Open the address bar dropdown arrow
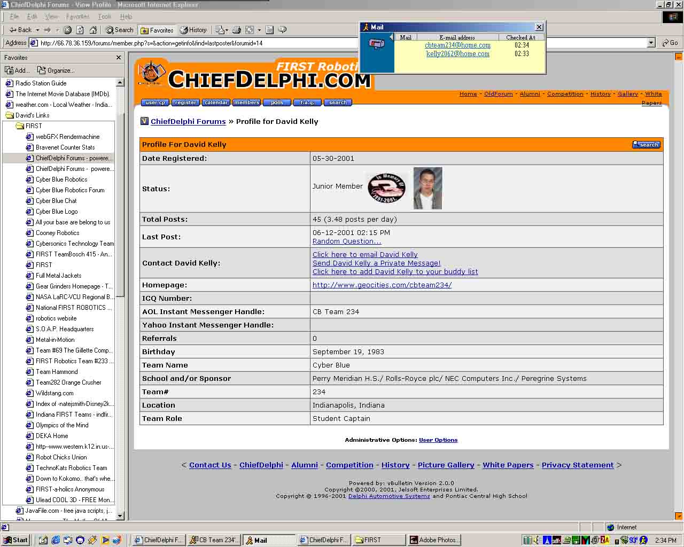 tap(651, 43)
